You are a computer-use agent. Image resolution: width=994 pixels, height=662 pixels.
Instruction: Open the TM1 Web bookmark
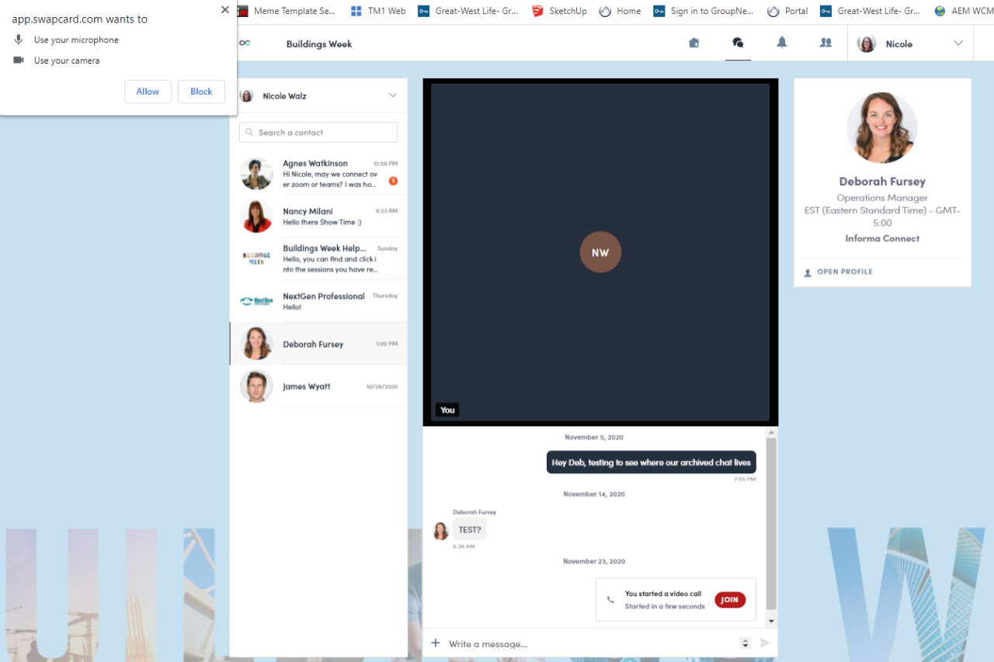377,11
